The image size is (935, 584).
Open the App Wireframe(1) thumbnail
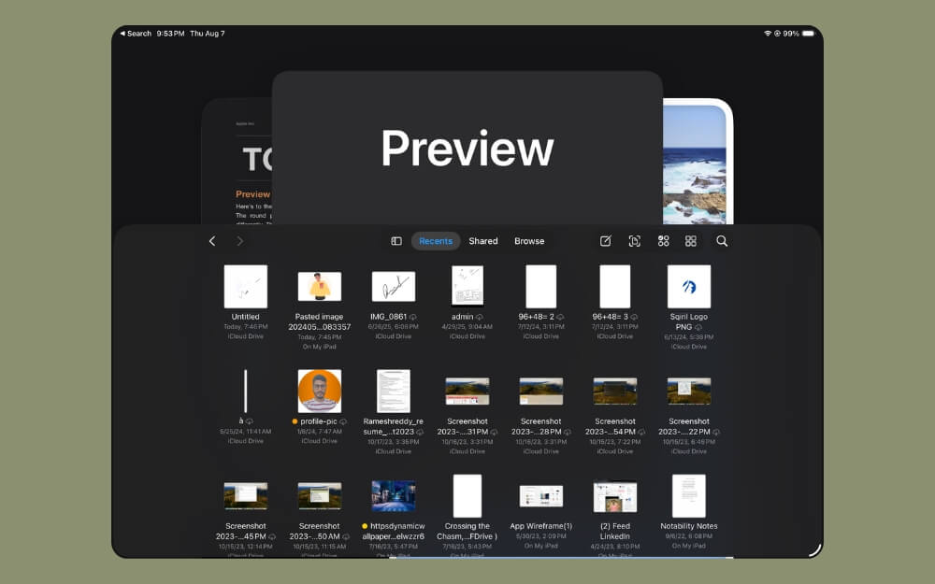540,496
